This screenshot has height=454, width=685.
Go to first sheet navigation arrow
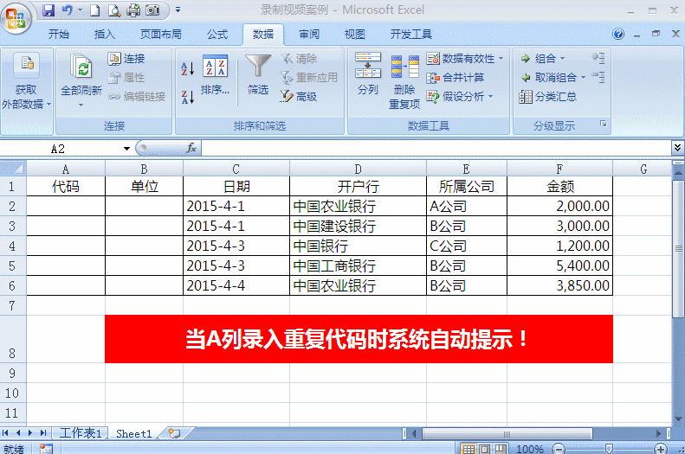pos(6,432)
